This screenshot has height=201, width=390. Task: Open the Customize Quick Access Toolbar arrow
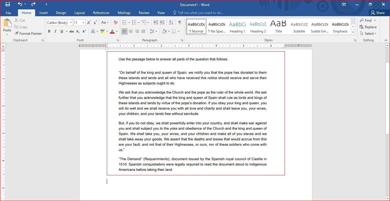pos(46,4)
